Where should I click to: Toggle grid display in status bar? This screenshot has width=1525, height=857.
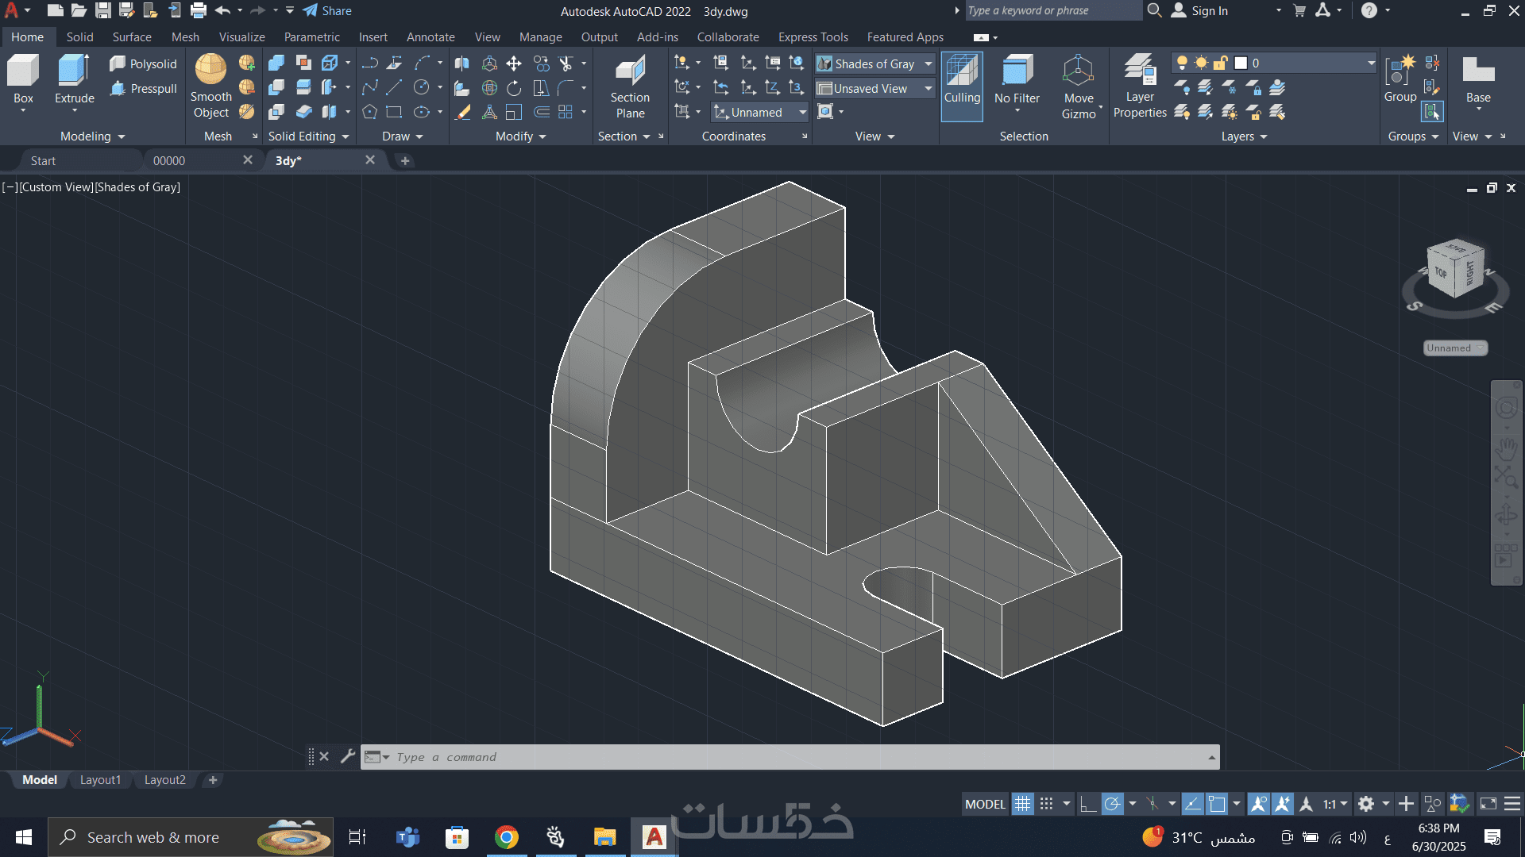point(1022,804)
